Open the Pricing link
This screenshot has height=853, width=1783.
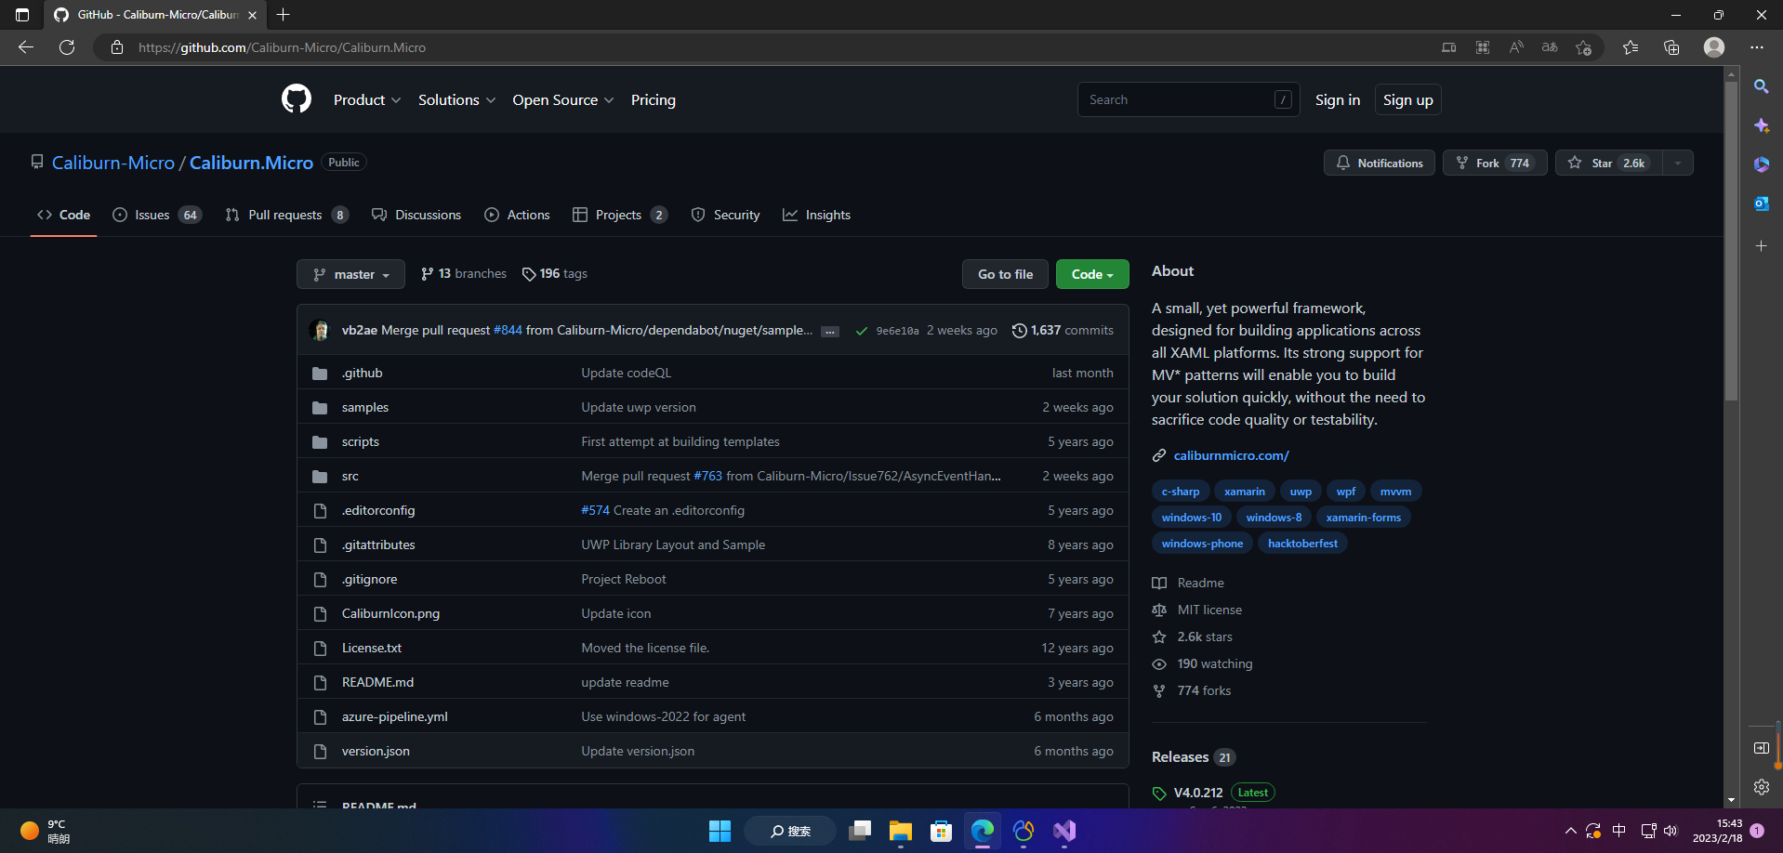pos(654,99)
